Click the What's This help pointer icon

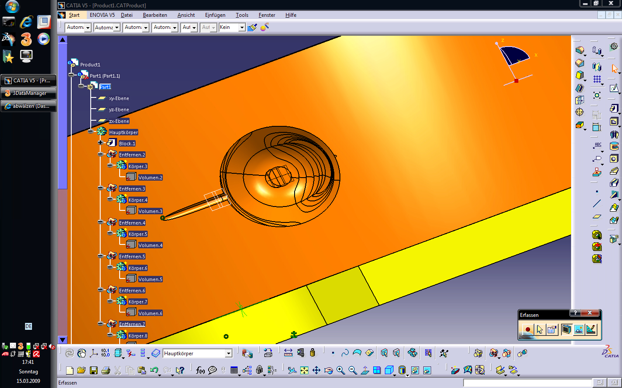(x=180, y=370)
